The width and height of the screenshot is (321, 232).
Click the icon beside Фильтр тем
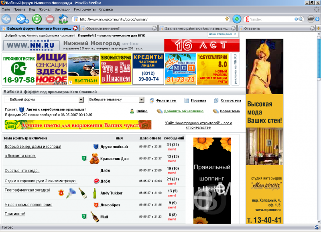click(152, 101)
